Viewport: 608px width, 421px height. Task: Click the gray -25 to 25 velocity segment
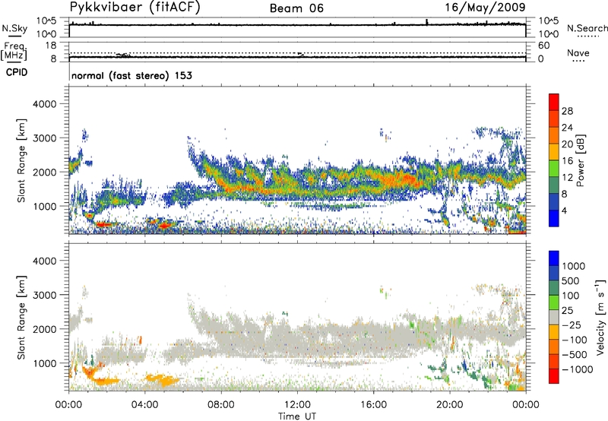click(x=554, y=317)
